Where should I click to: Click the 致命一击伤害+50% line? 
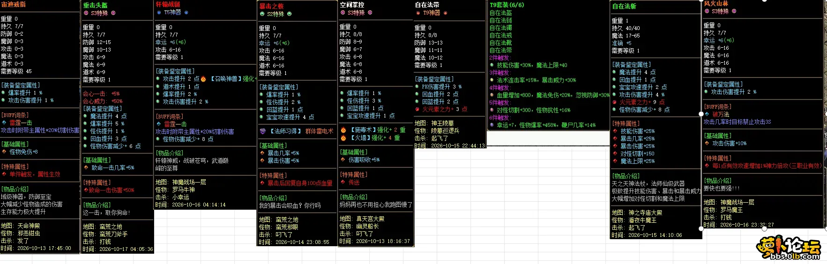pyautogui.click(x=111, y=190)
